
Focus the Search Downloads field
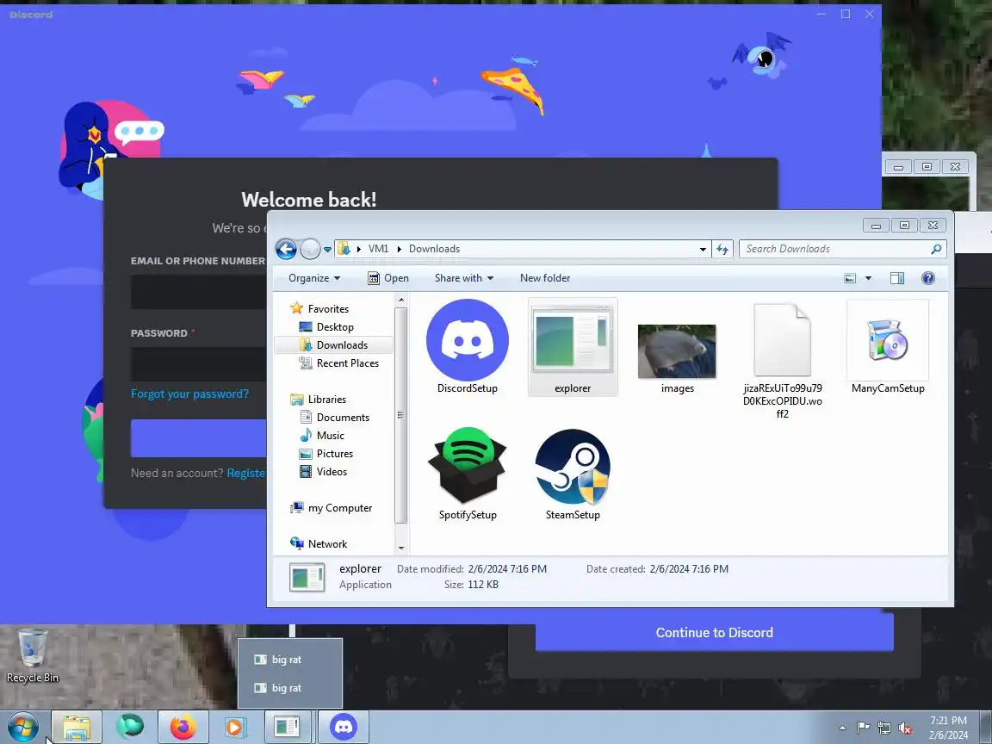coord(843,249)
